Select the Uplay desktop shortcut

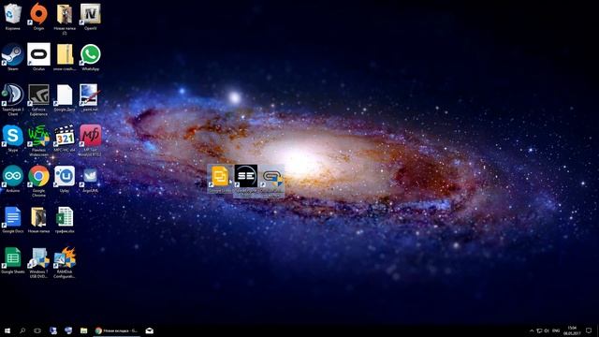65,177
